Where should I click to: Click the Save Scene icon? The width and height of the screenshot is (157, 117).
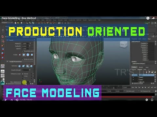tap(21, 23)
